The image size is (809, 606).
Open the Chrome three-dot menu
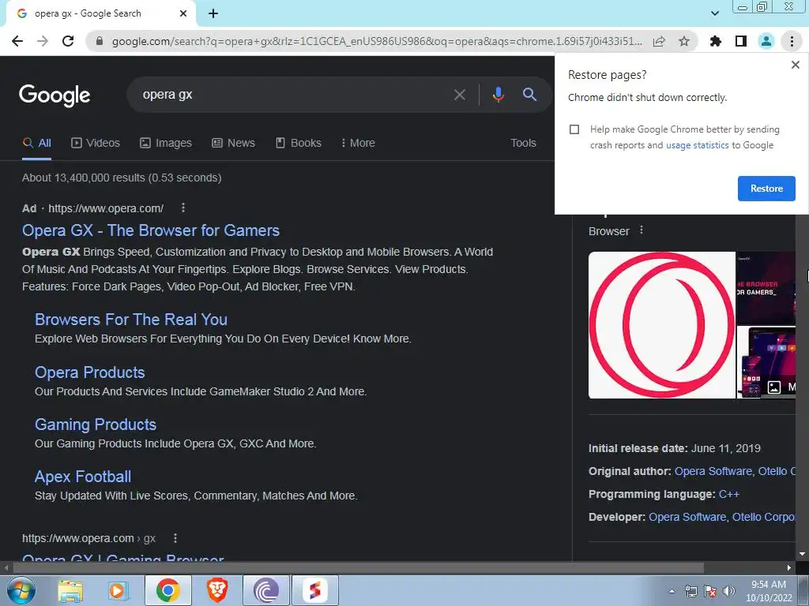pos(792,41)
